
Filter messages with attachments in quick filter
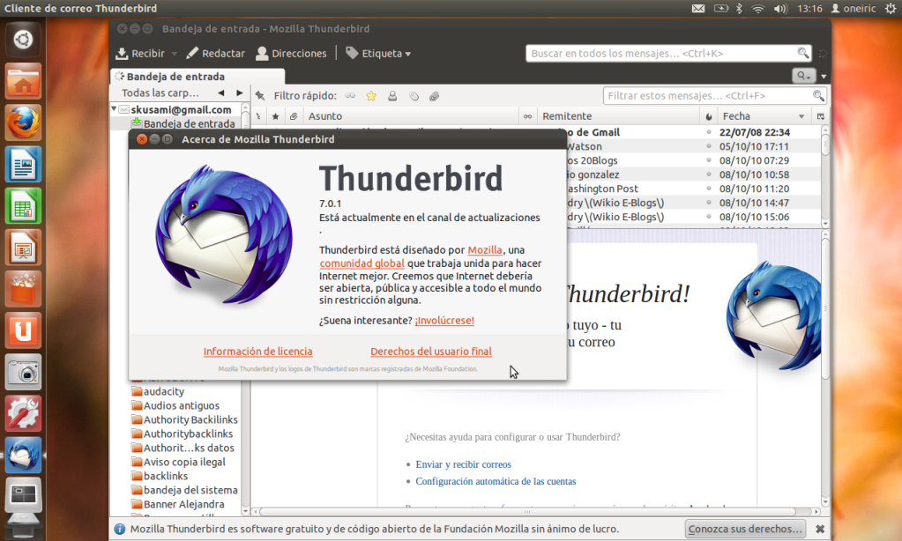click(435, 96)
